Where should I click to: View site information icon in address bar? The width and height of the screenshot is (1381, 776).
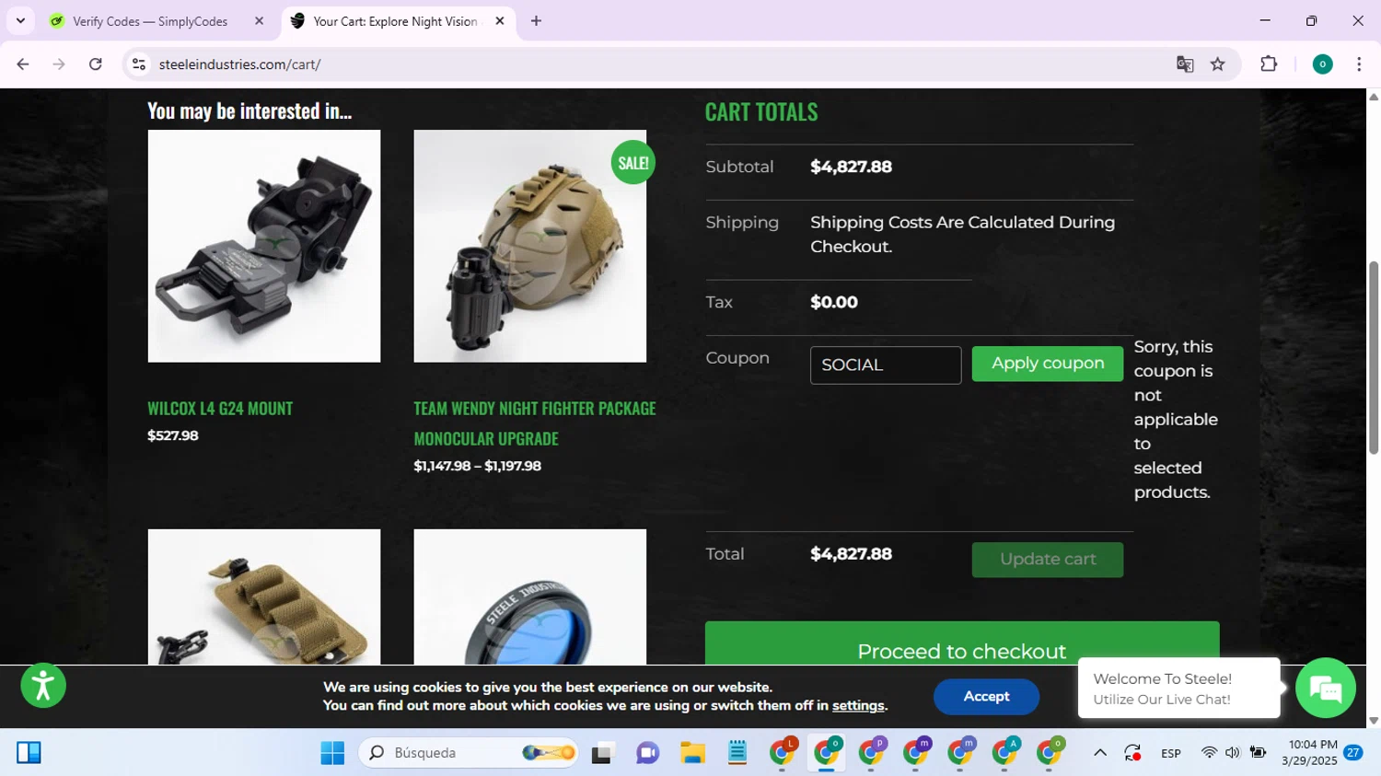(139, 64)
